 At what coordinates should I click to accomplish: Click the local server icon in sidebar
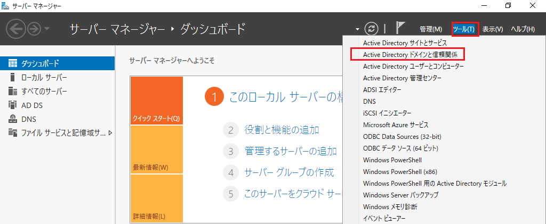click(13, 77)
